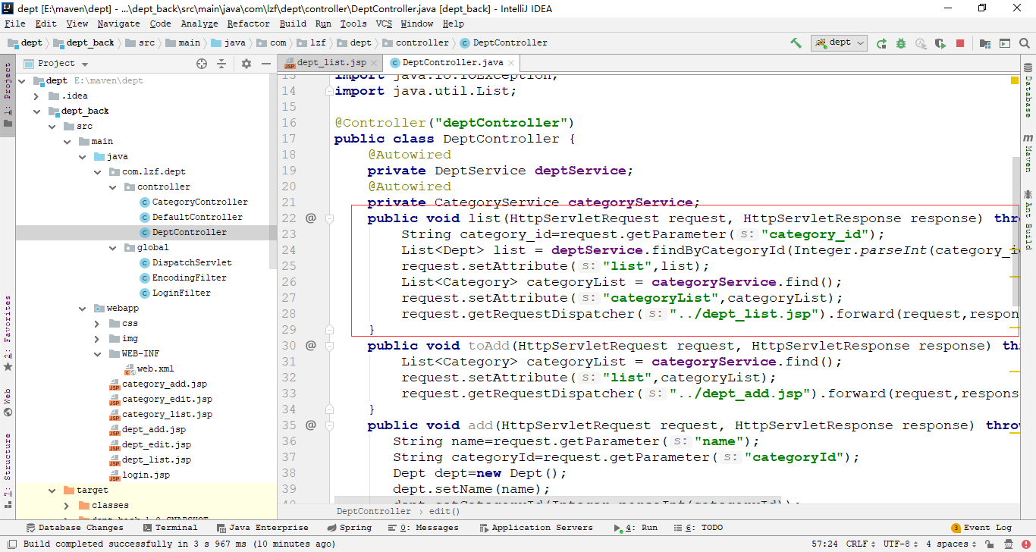
Task: Stop the running application
Action: [x=960, y=43]
